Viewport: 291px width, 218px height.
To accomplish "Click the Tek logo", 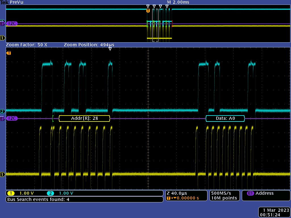I will click(4, 2).
